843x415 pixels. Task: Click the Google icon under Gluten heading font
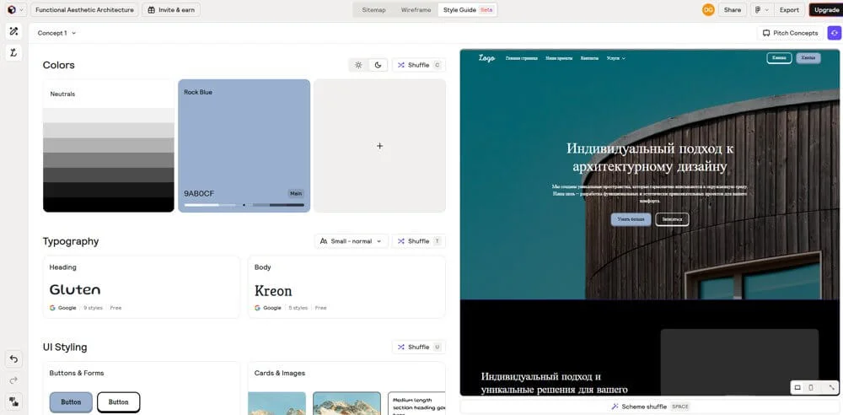click(52, 308)
